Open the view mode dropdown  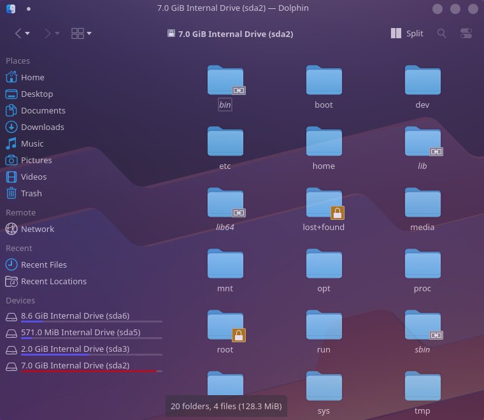point(82,33)
